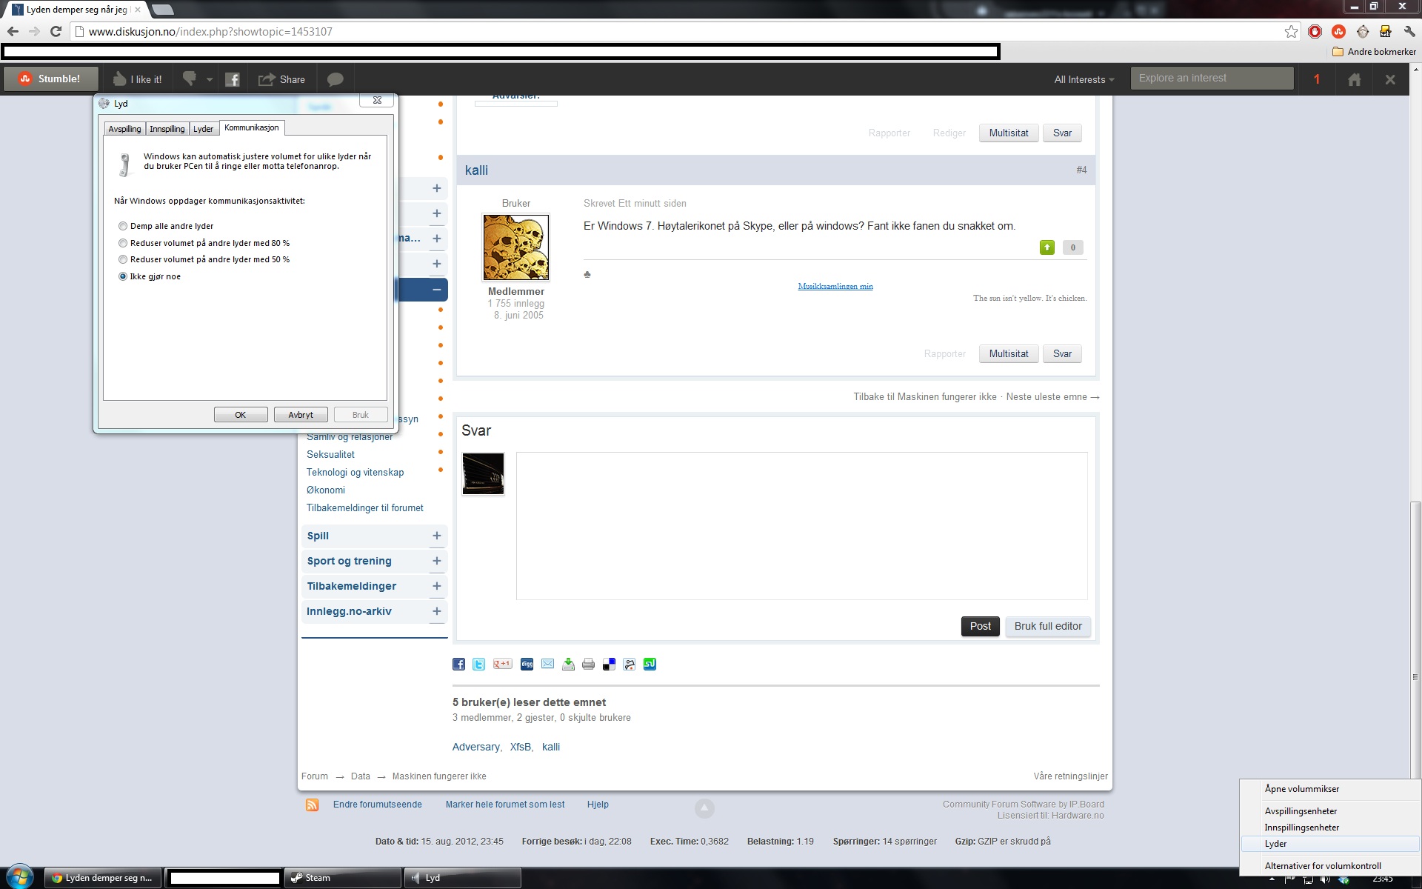Share topic on Facebook below the reply box
Image resolution: width=1422 pixels, height=889 pixels.
point(458,664)
